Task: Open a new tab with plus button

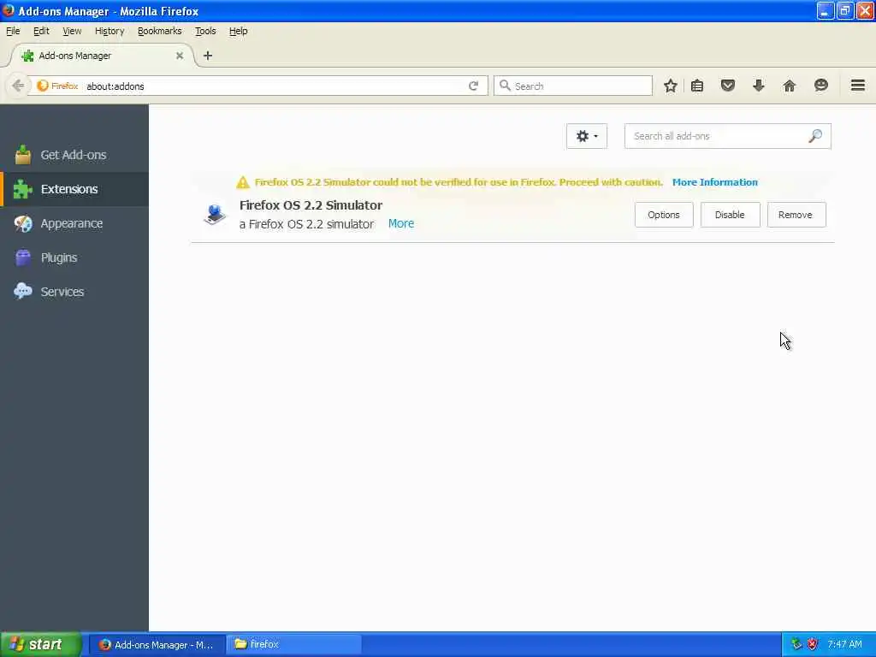Action: tap(208, 56)
